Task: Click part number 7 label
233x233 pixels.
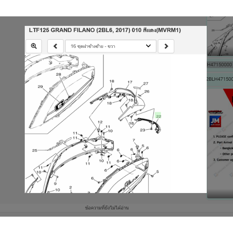Action: [x=134, y=140]
